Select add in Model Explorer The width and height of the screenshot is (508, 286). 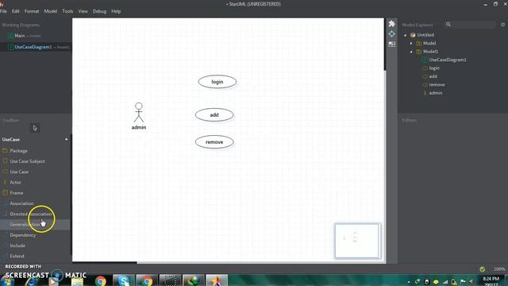click(433, 76)
